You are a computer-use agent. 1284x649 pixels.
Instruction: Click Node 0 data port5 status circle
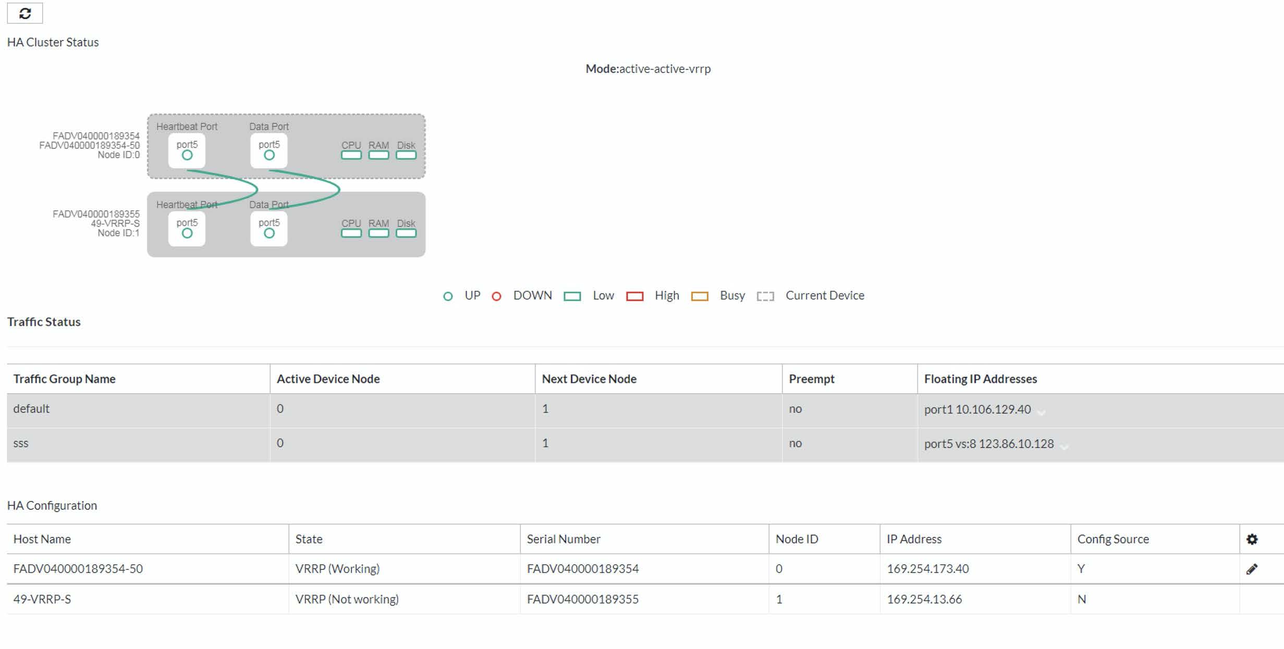point(269,155)
